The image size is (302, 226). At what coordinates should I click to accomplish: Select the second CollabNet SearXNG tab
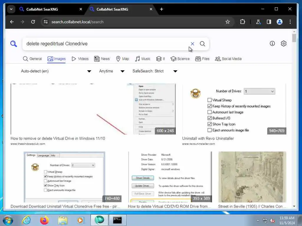coord(121,9)
